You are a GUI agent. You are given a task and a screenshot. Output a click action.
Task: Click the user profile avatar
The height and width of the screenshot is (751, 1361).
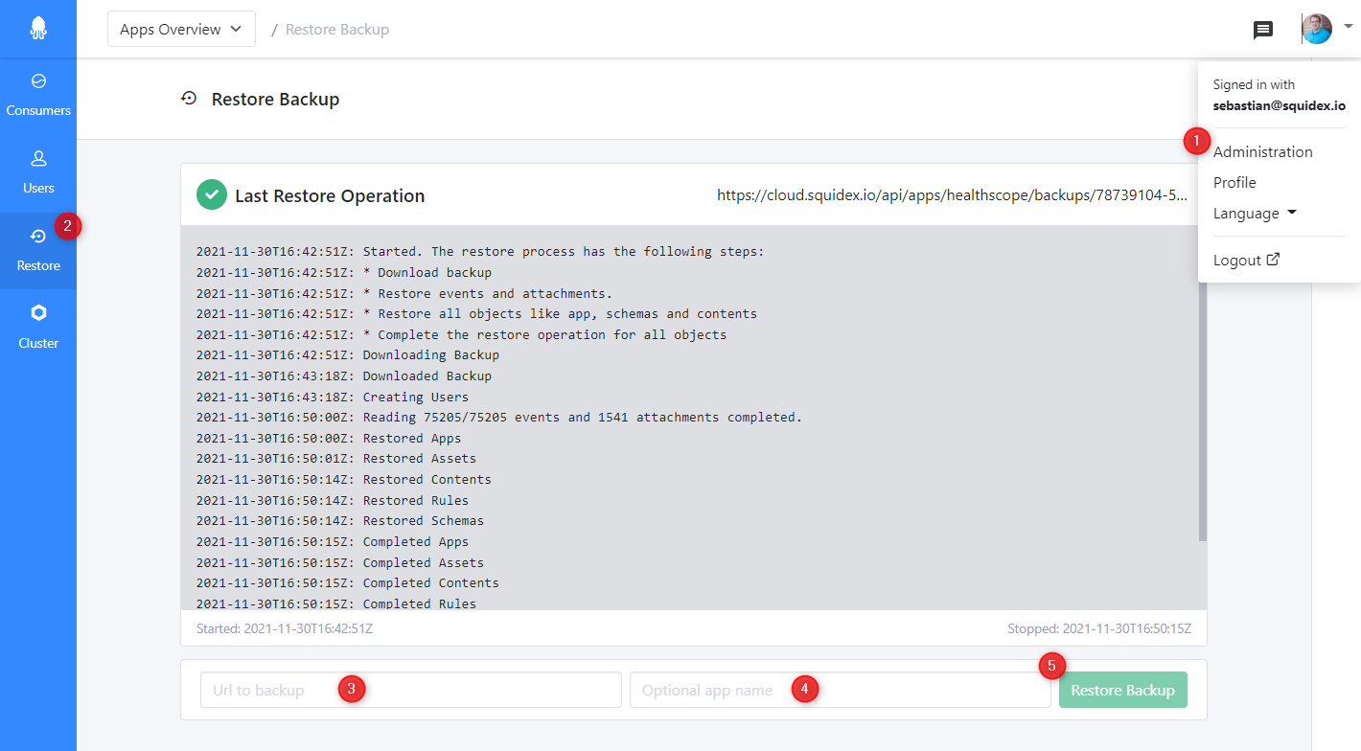click(1317, 29)
